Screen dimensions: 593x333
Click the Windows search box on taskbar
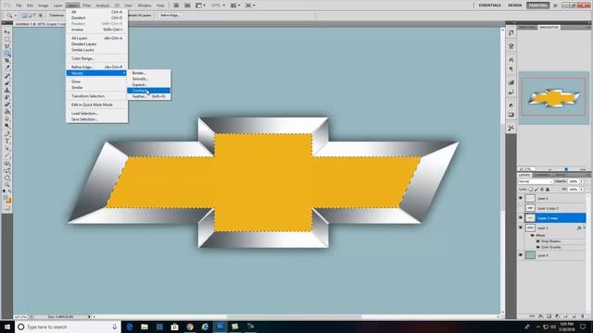68,327
